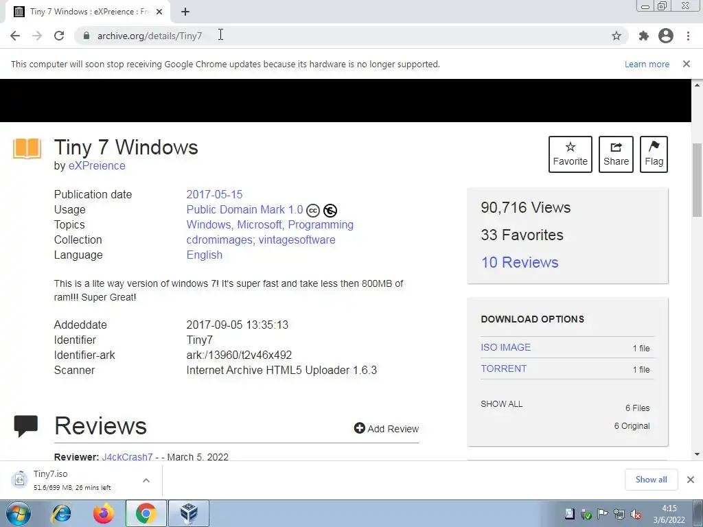Download the TORRENT file
This screenshot has height=527, width=703.
pos(504,368)
